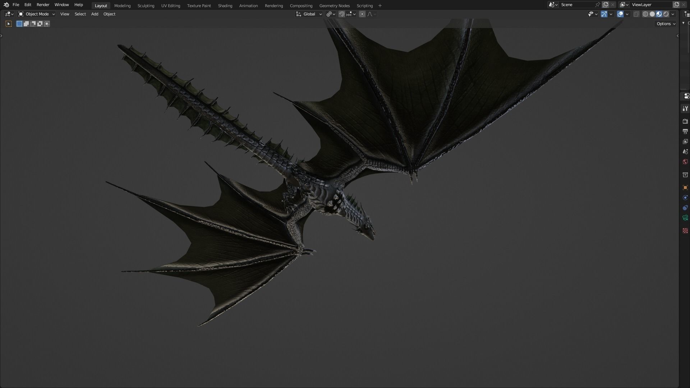
Task: Open the view layer browse dropdown
Action: (x=624, y=5)
